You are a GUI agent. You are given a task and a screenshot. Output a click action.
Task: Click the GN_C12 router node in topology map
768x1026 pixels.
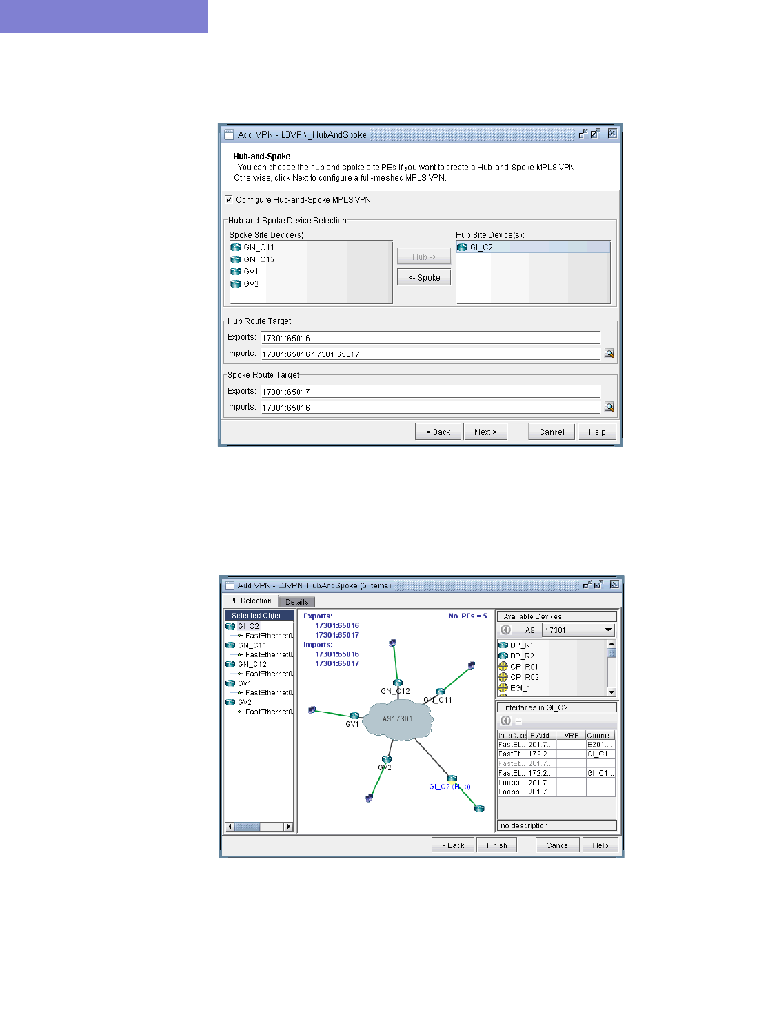[398, 683]
